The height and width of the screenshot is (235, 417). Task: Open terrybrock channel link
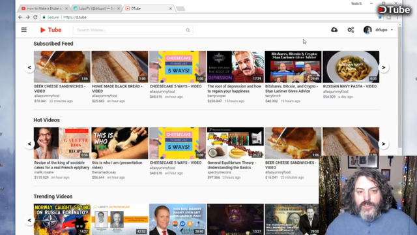(273, 96)
